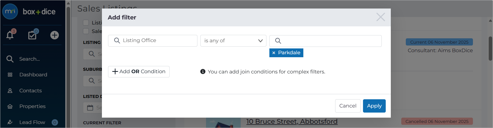Click the right-side page scrollbar
493x128 pixels.
tap(491, 48)
